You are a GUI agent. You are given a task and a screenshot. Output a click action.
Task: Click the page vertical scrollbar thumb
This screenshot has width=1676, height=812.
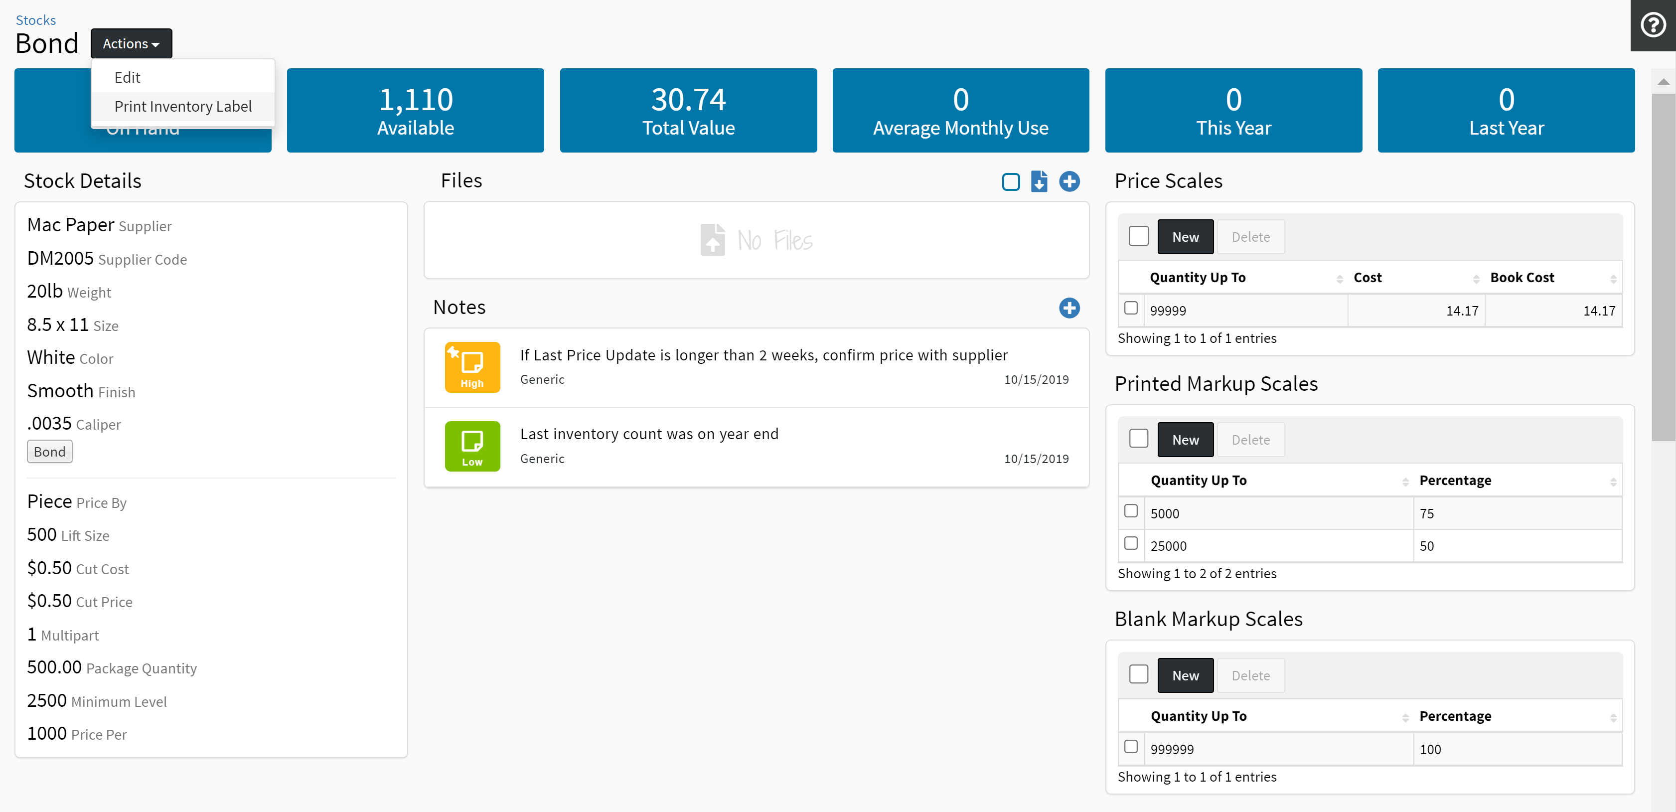pos(1663,267)
